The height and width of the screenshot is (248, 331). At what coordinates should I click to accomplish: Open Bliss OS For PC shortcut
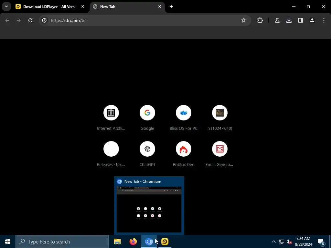[x=184, y=118]
